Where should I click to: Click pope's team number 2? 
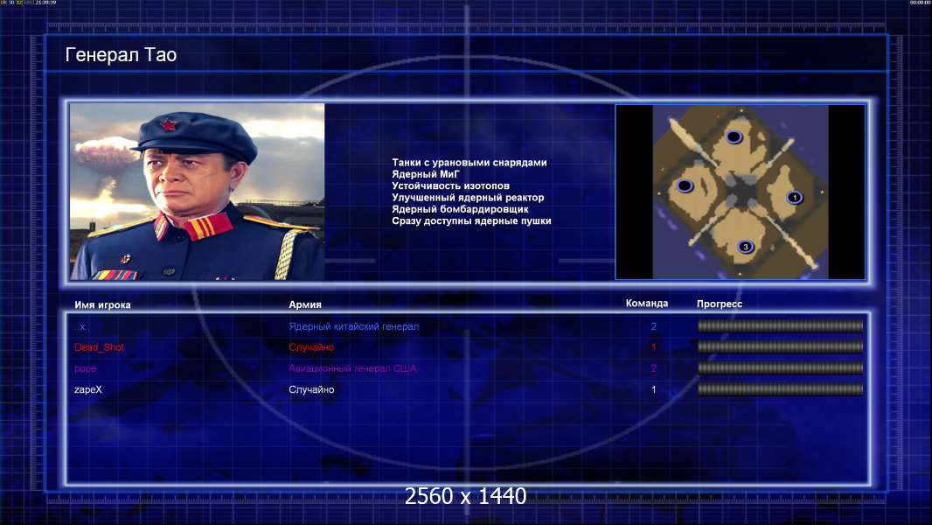tap(654, 368)
